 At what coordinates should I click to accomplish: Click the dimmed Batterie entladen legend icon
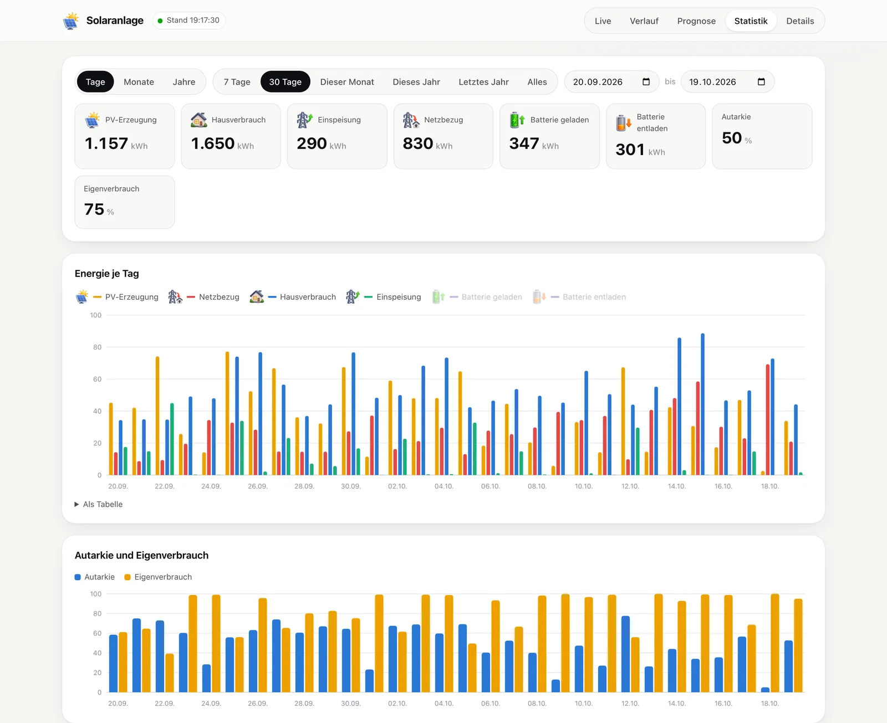pyautogui.click(x=539, y=297)
